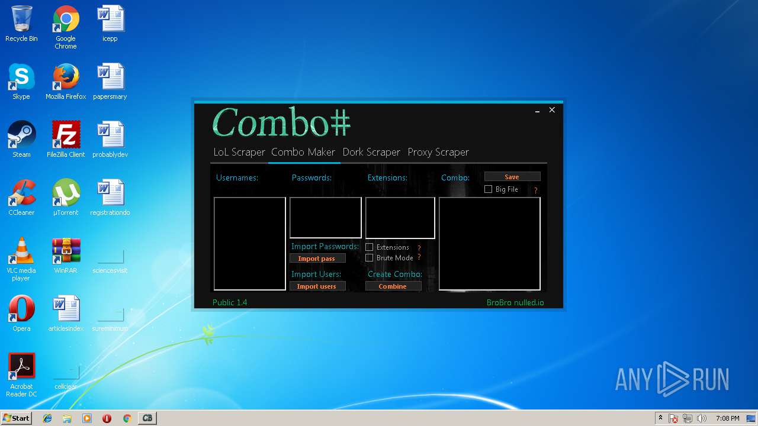Click the Public 1.4 version label
Image resolution: width=758 pixels, height=426 pixels.
230,302
